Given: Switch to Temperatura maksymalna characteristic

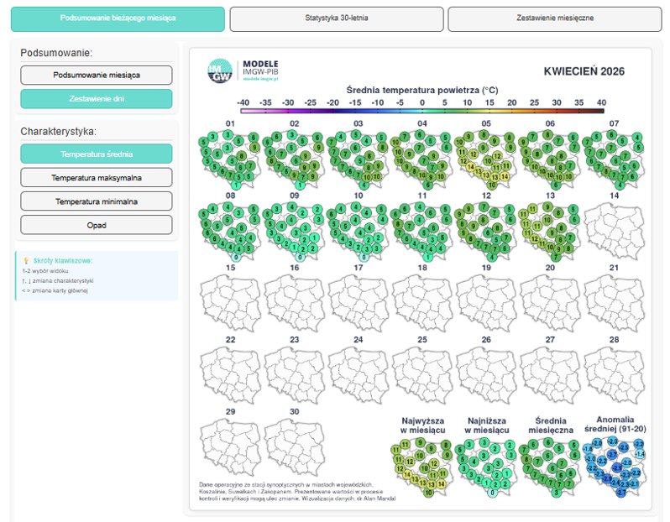Looking at the screenshot, I should coord(97,178).
